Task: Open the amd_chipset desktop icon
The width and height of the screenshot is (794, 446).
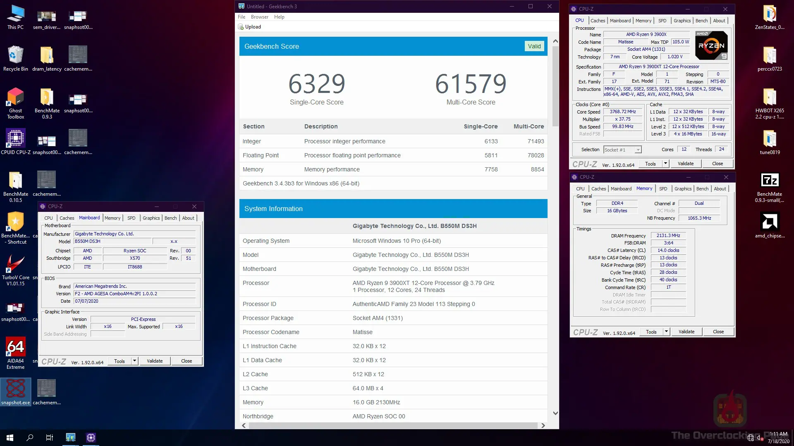Action: (770, 222)
